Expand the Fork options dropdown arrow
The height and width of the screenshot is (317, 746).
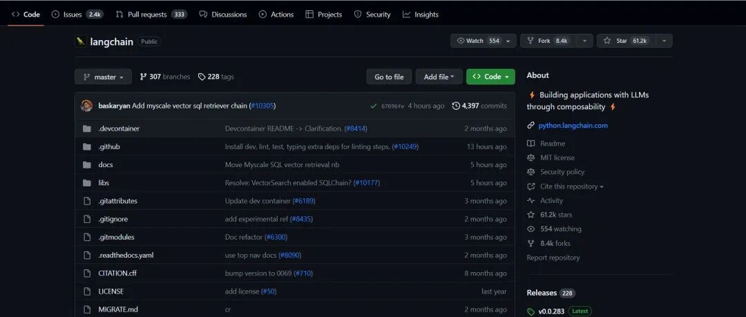point(584,41)
